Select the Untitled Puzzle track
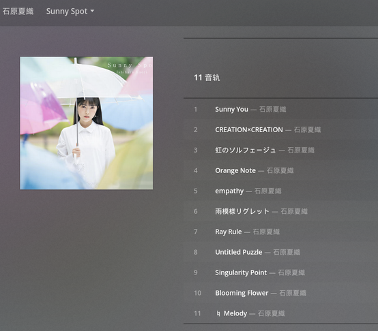 [239, 253]
